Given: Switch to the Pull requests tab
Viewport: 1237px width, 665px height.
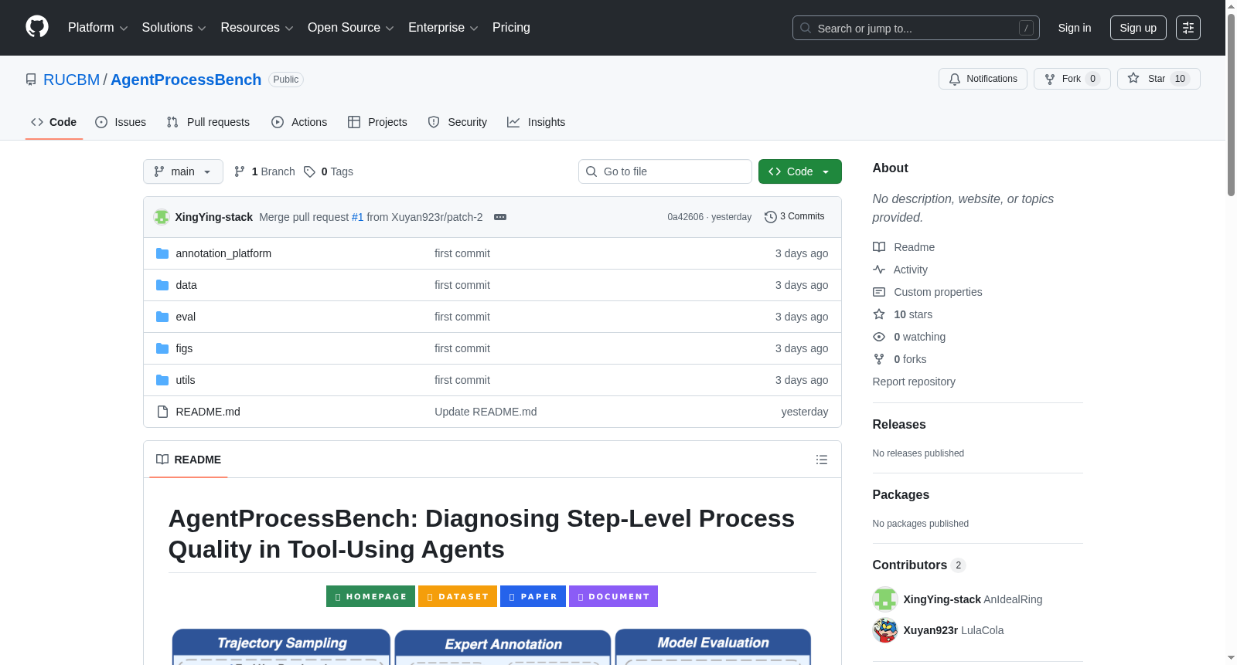Looking at the screenshot, I should tap(208, 122).
